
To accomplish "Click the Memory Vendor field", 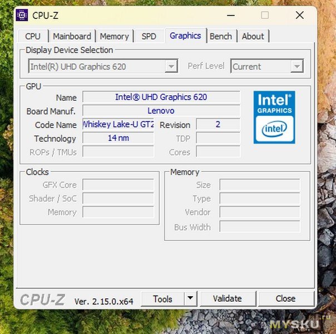I will (x=260, y=212).
